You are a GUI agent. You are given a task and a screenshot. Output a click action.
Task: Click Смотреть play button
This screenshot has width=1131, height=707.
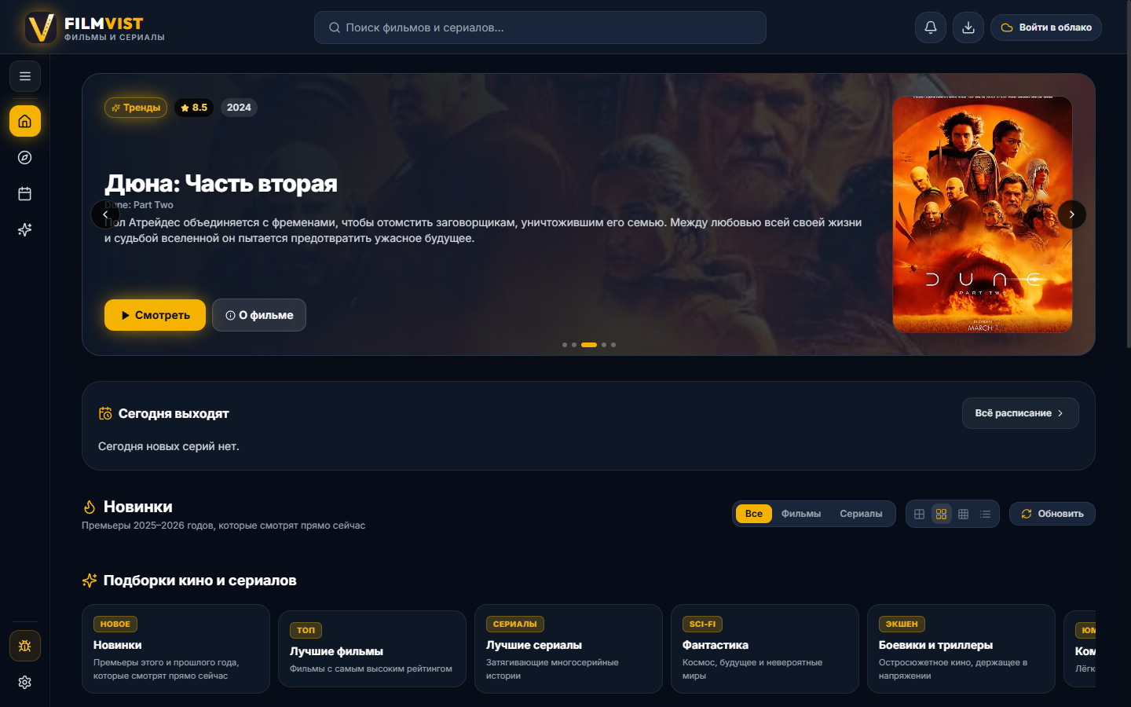point(155,315)
